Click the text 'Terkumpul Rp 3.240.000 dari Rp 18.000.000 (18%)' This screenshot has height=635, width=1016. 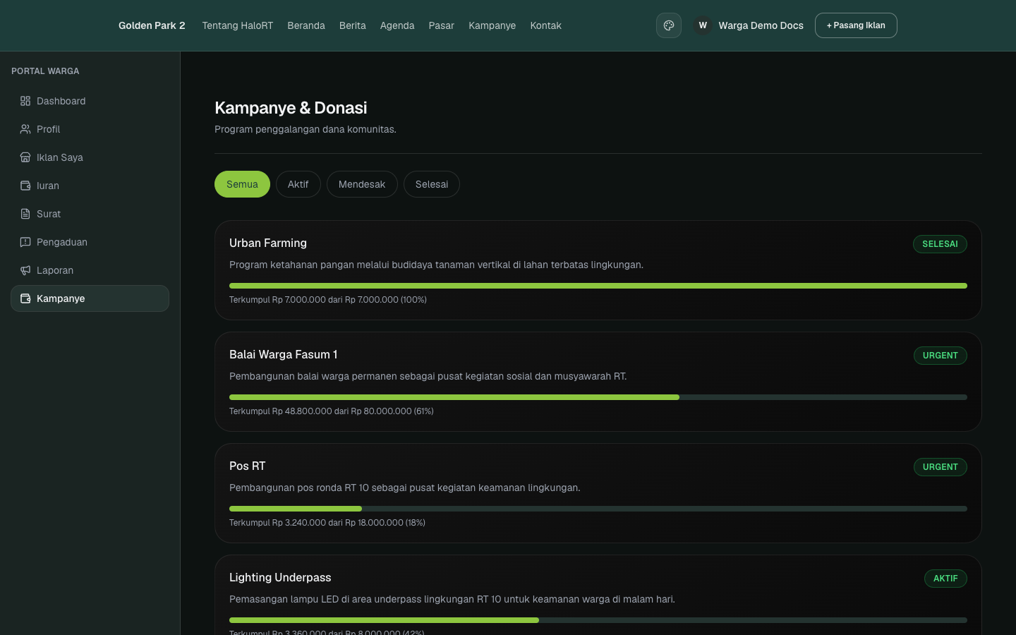(x=327, y=523)
